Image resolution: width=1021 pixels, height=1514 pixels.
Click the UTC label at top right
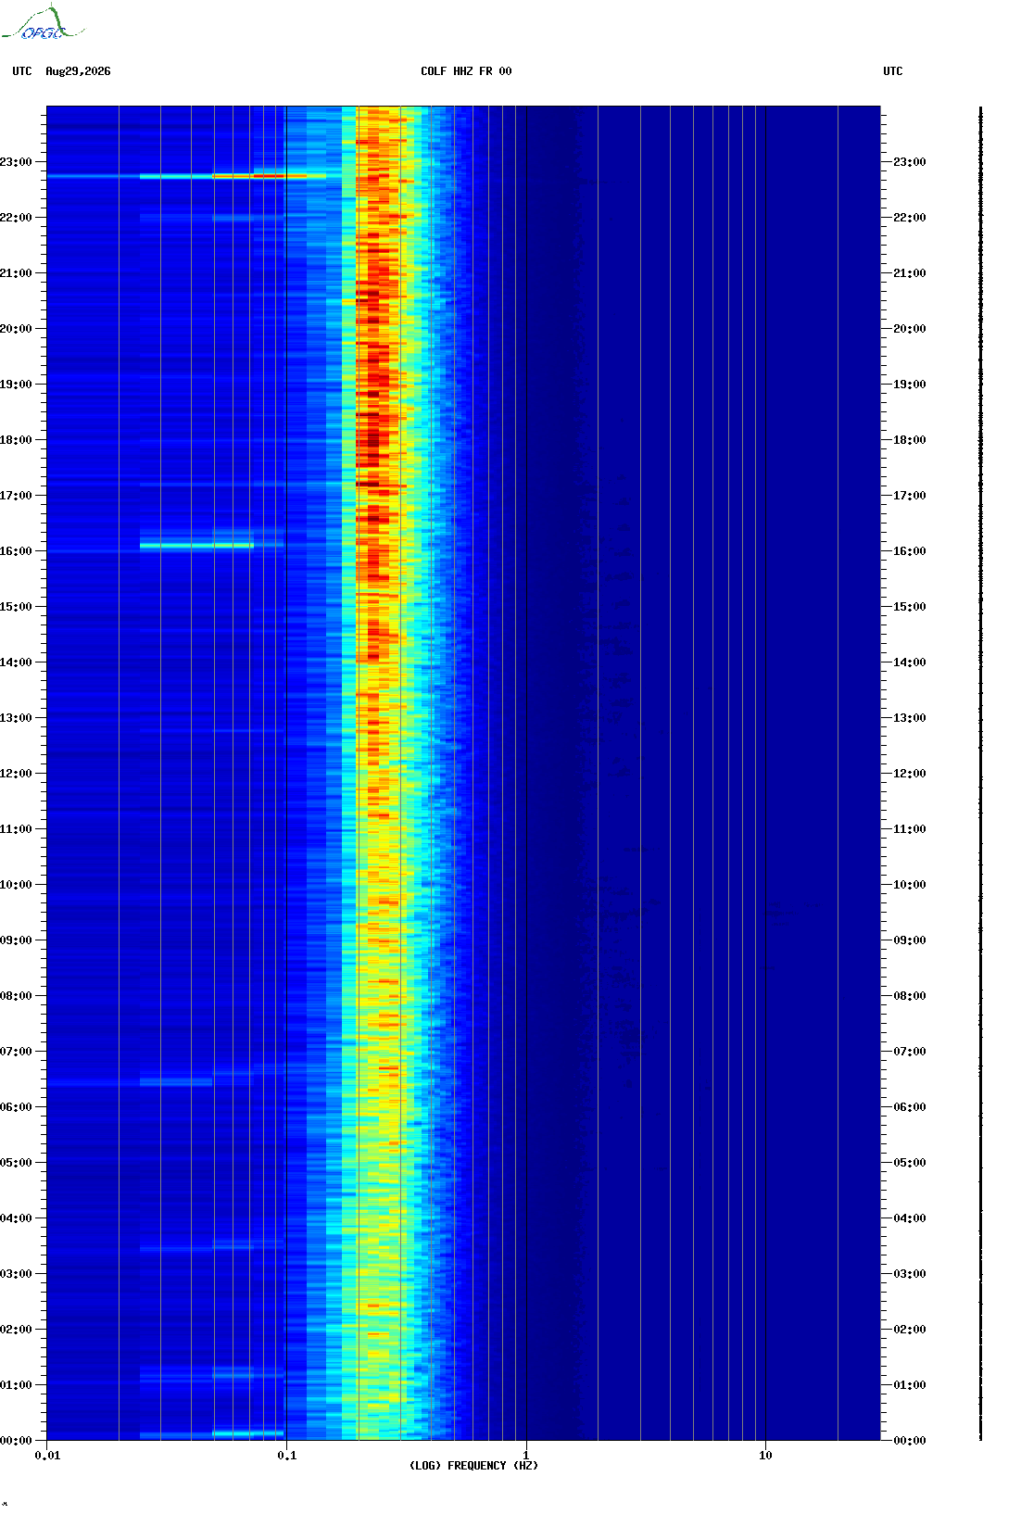892,71
